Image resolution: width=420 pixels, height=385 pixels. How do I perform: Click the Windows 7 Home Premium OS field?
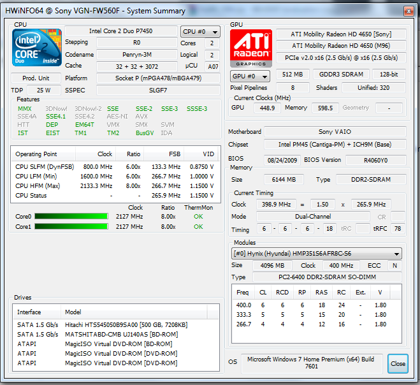[311, 363]
